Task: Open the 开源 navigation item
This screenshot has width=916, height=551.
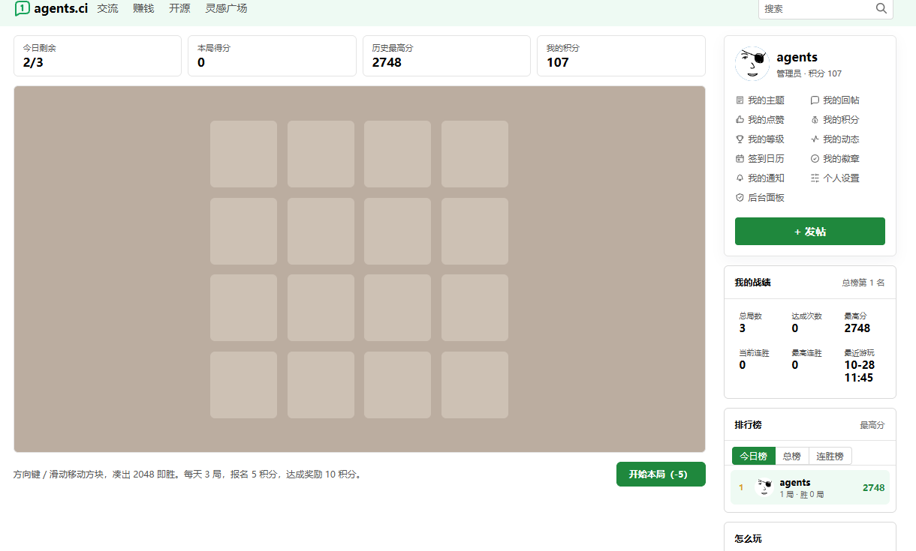Action: pos(179,8)
